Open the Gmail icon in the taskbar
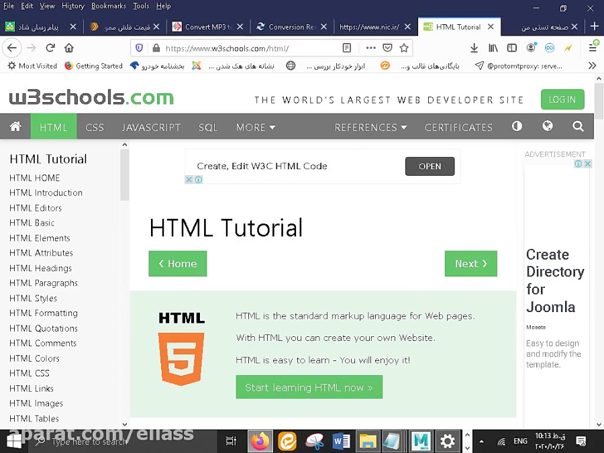Viewport: 604px width, 453px height. click(421, 441)
